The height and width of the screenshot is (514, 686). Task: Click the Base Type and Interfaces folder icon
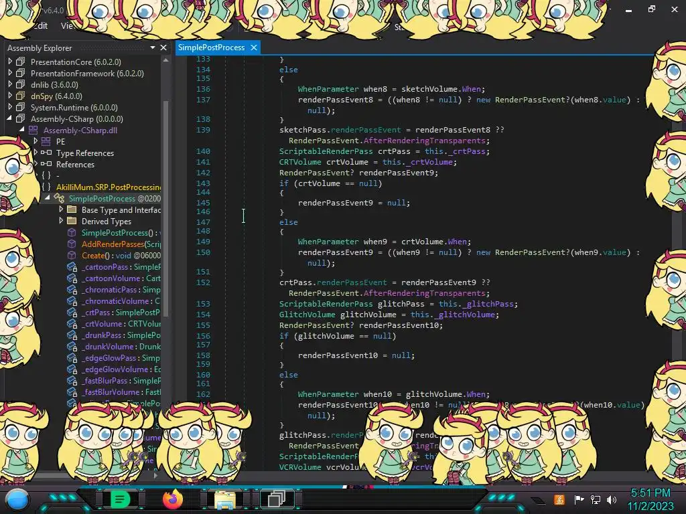point(72,209)
